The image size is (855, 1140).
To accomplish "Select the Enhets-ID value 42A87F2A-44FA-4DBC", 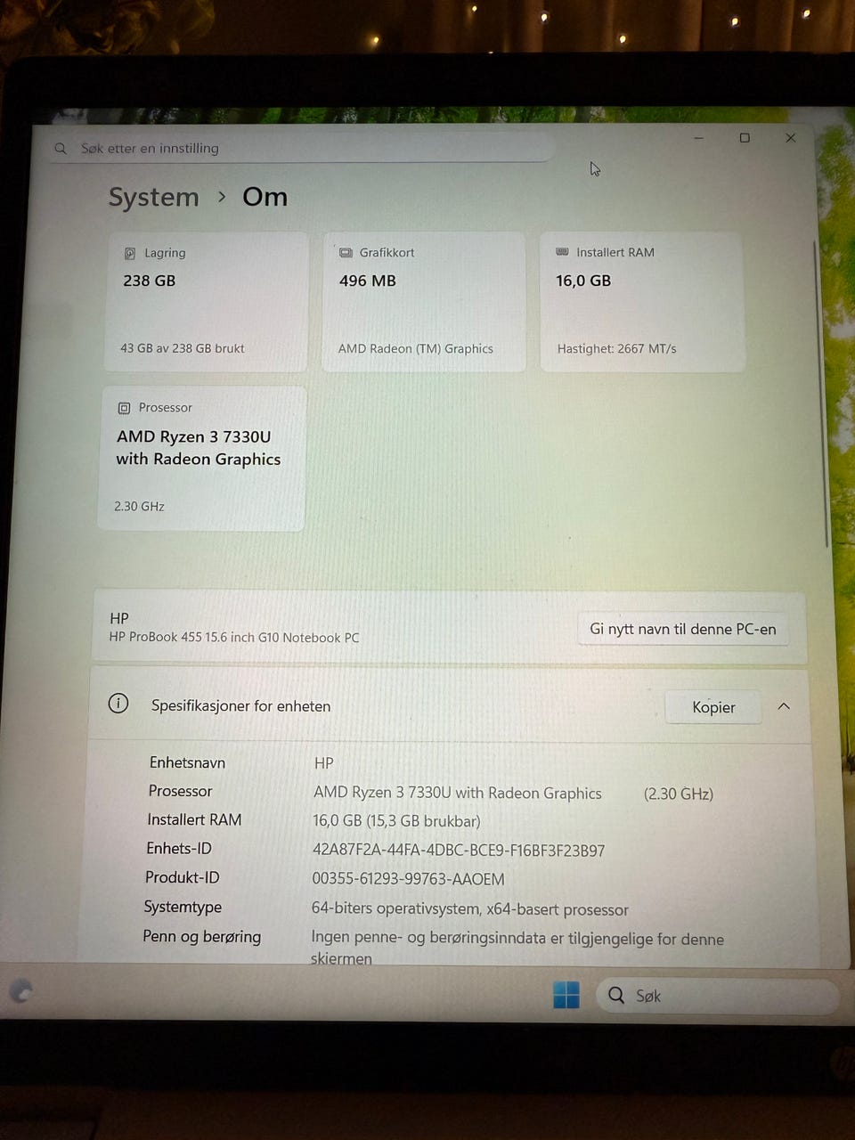I will (x=459, y=851).
